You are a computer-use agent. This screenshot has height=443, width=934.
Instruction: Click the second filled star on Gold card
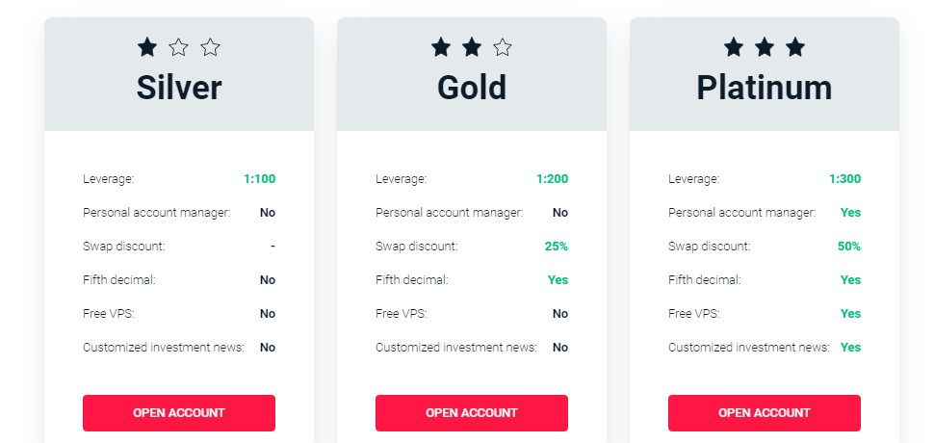pos(472,47)
